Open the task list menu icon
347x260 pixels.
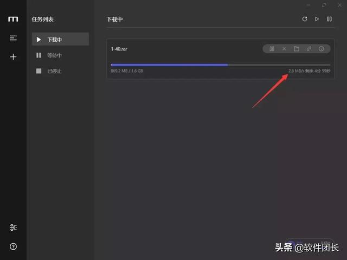pyautogui.click(x=13, y=38)
